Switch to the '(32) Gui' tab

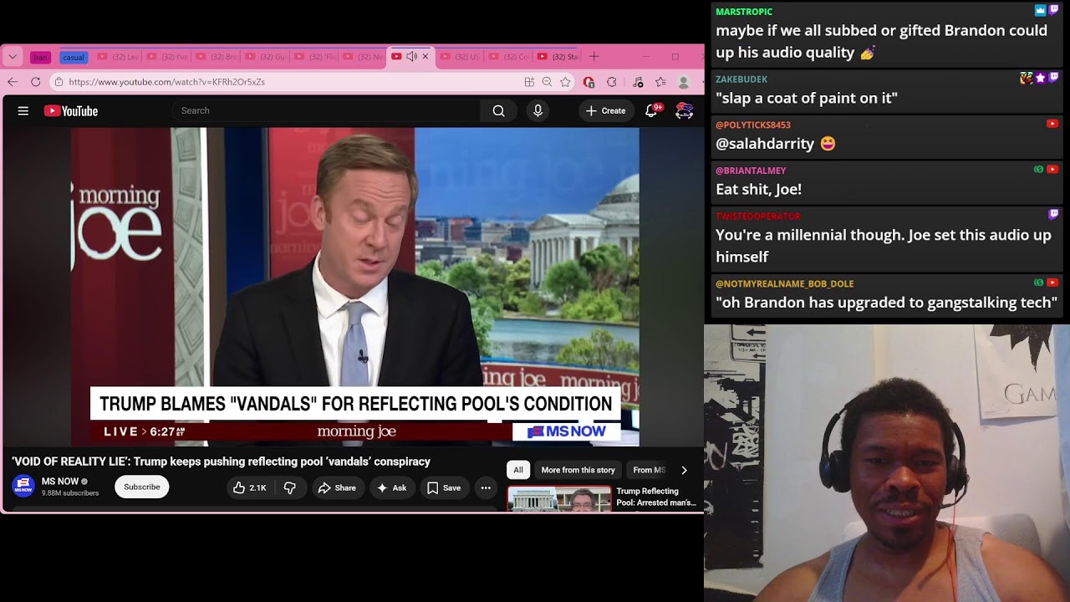pyautogui.click(x=266, y=57)
